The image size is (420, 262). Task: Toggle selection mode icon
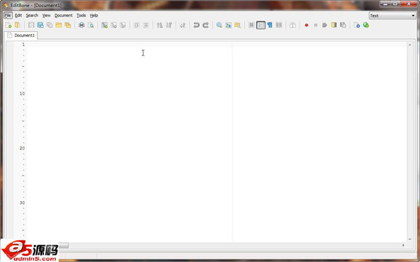pos(251,25)
